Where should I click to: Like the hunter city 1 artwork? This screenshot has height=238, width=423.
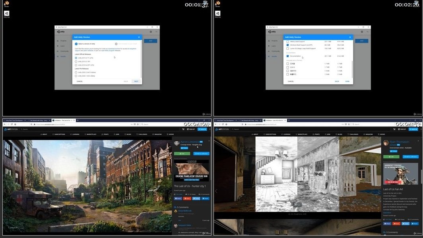click(x=182, y=154)
